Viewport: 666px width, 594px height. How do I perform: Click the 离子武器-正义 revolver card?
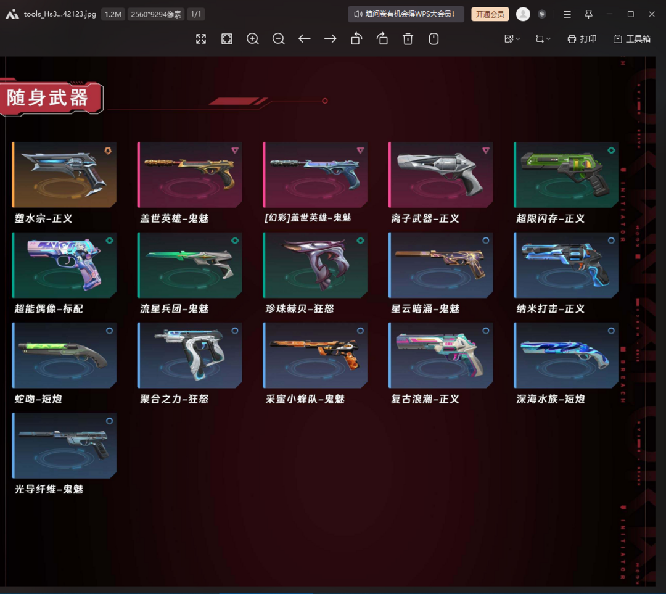point(440,175)
